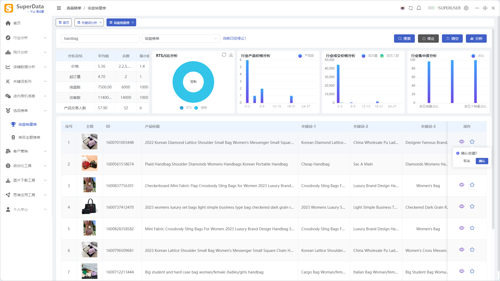Click the 清空 clear button

pos(452,39)
